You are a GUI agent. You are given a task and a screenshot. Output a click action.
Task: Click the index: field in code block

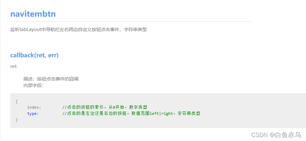click(34, 107)
